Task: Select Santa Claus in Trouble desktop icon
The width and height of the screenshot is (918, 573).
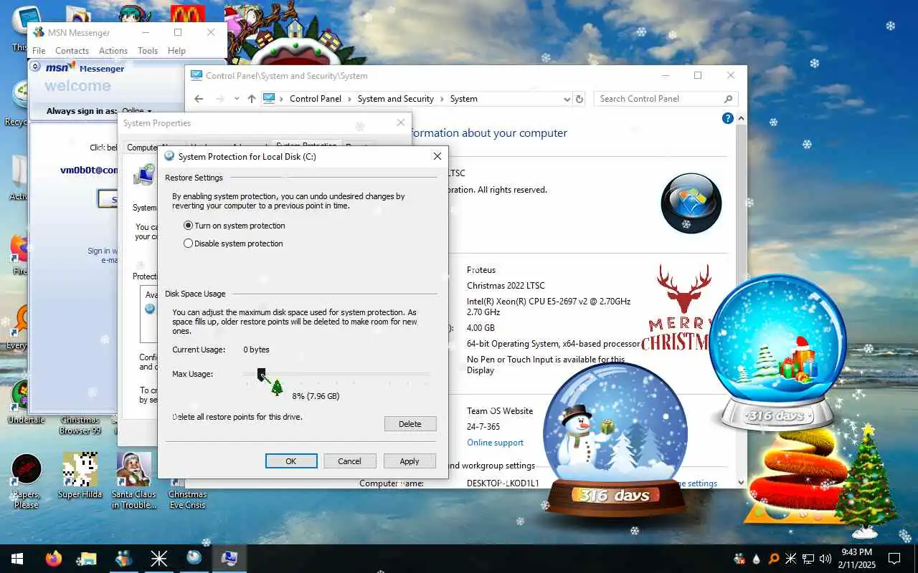Action: point(133,481)
